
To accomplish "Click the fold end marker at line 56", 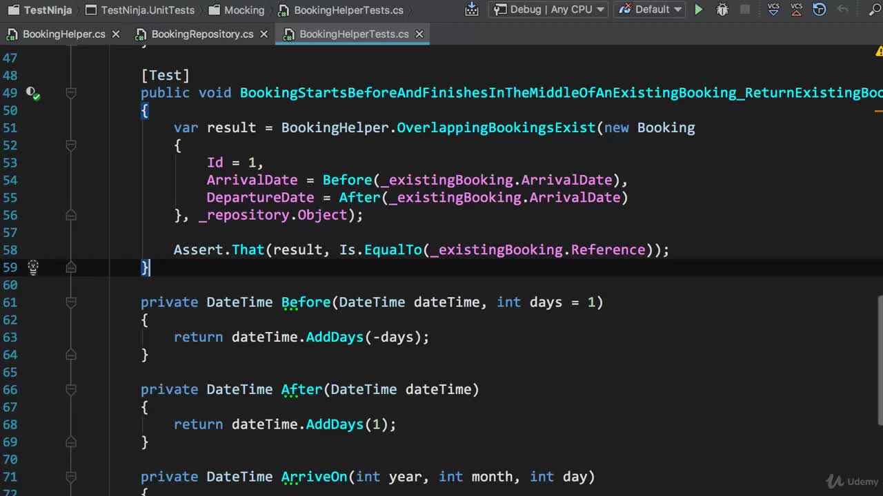I will coord(71,215).
